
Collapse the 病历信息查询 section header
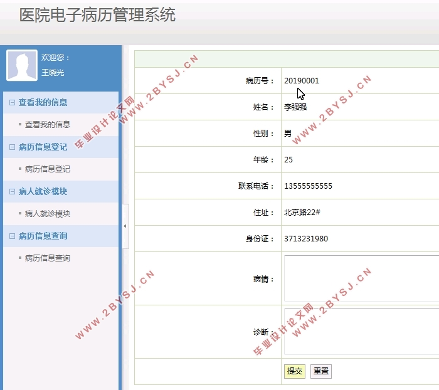pyautogui.click(x=61, y=236)
